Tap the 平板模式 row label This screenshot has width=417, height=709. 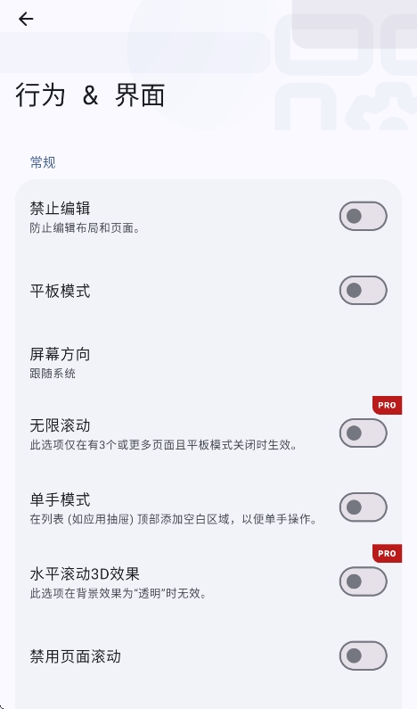[60, 291]
